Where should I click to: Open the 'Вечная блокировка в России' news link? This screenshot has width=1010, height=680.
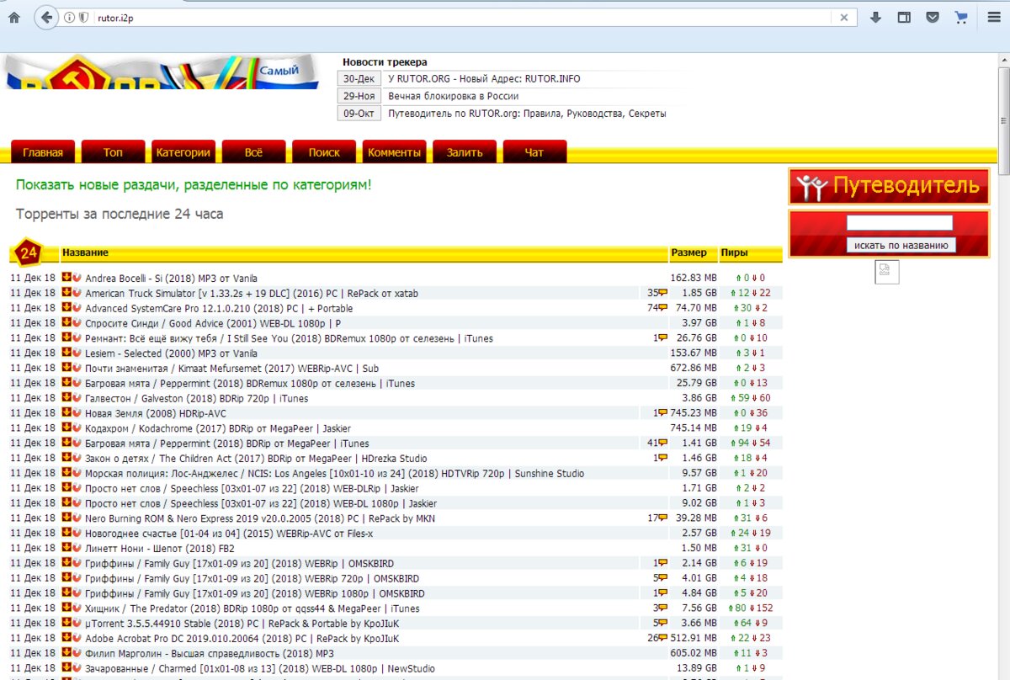pyautogui.click(x=453, y=96)
